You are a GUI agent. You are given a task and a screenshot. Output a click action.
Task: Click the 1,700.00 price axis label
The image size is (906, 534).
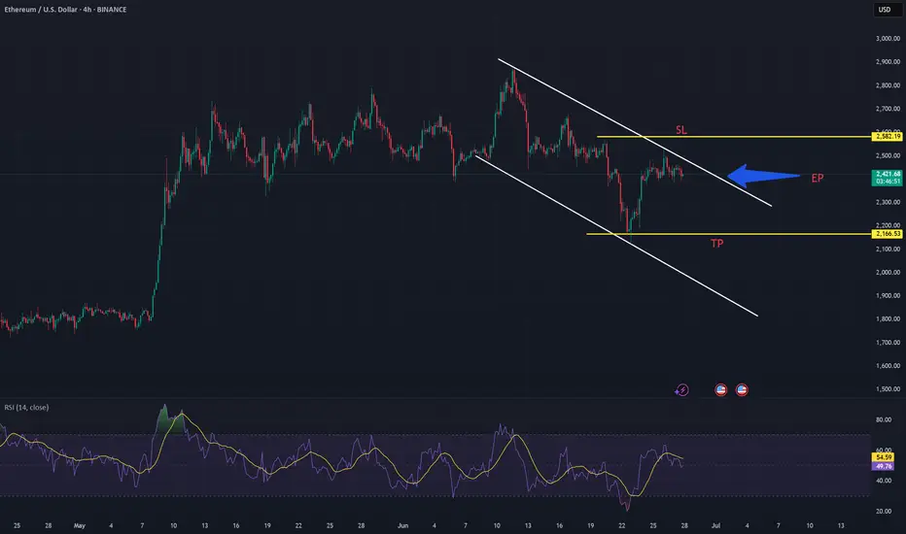(x=889, y=343)
